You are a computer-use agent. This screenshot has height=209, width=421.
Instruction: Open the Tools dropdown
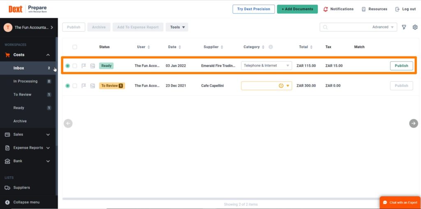click(177, 27)
